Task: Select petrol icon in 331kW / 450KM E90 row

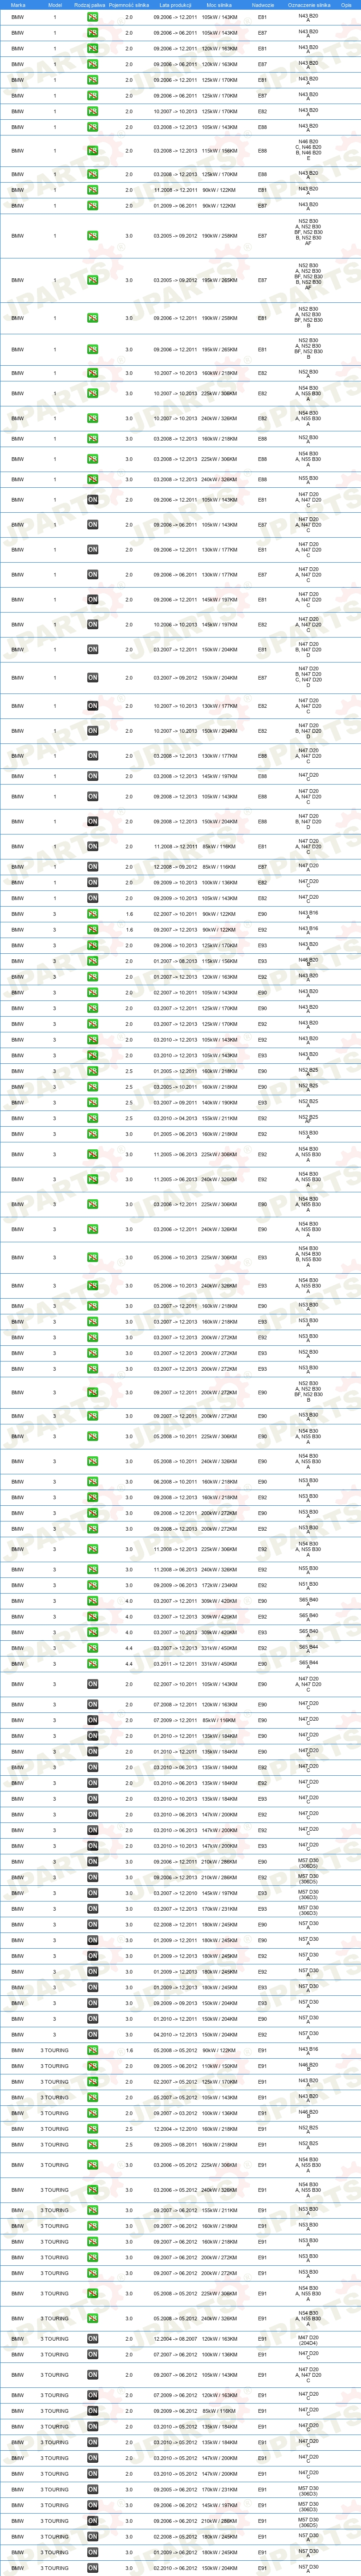Action: tap(92, 1664)
